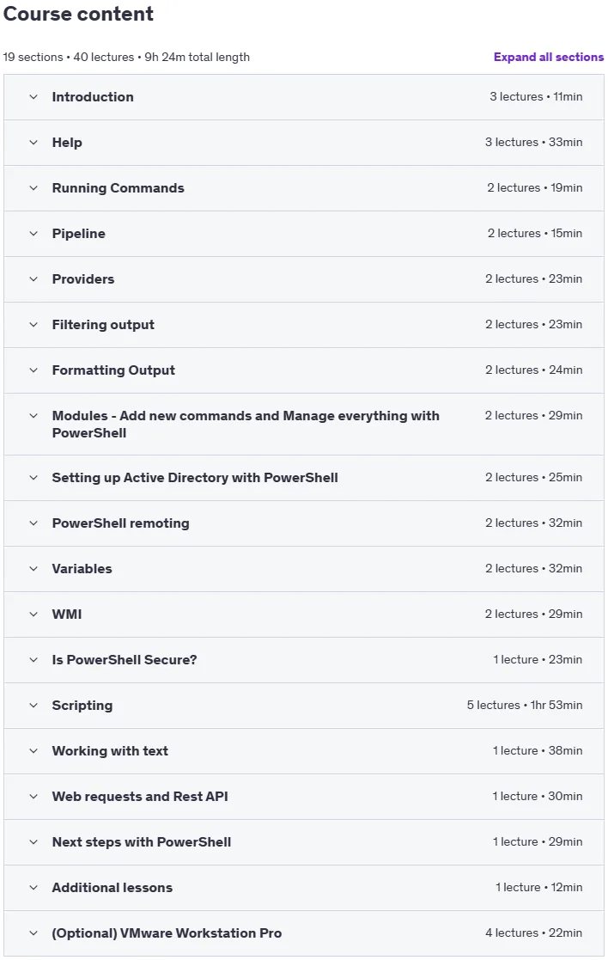
Task: Click chevron next to PowerShell remoting
Action: click(33, 523)
